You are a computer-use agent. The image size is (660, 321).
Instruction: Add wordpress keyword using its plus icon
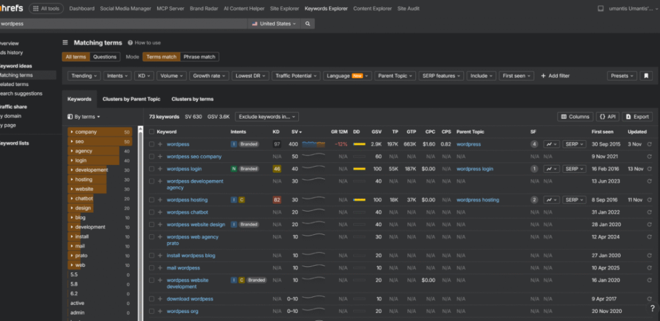click(x=160, y=144)
